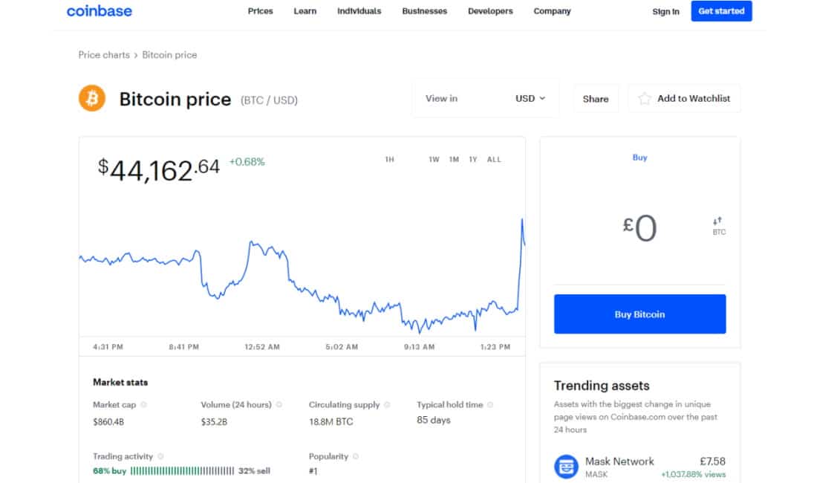
Task: Click the 9:13 AM chart time label
Action: tap(420, 347)
